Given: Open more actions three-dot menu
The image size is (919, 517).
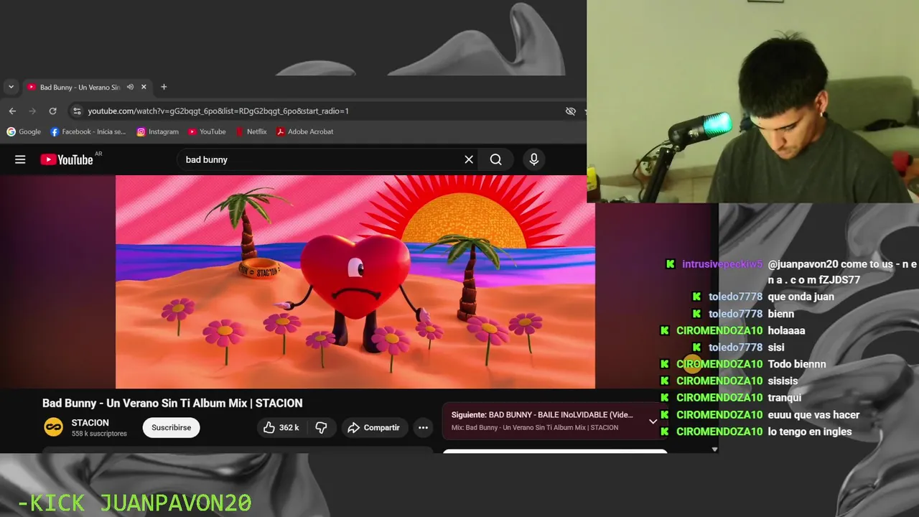Looking at the screenshot, I should pos(423,427).
